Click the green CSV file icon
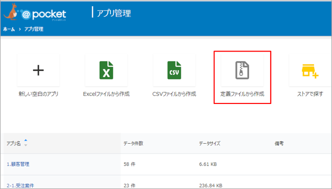 (x=174, y=70)
